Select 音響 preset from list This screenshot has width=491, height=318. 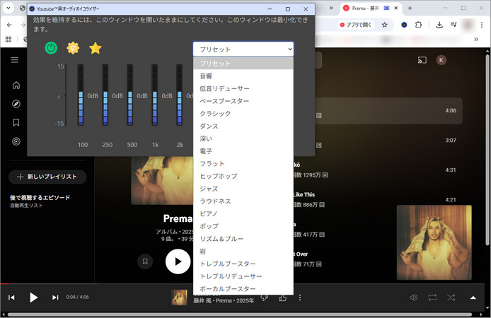(243, 76)
